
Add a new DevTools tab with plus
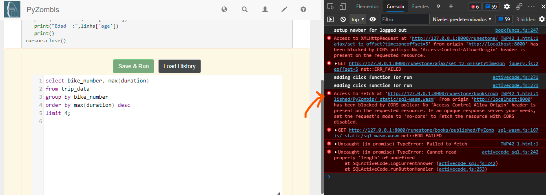point(451,6)
